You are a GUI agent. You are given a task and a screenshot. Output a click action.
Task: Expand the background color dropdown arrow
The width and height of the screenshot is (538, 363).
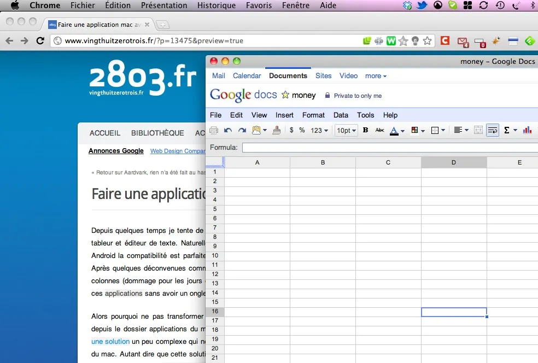(423, 131)
